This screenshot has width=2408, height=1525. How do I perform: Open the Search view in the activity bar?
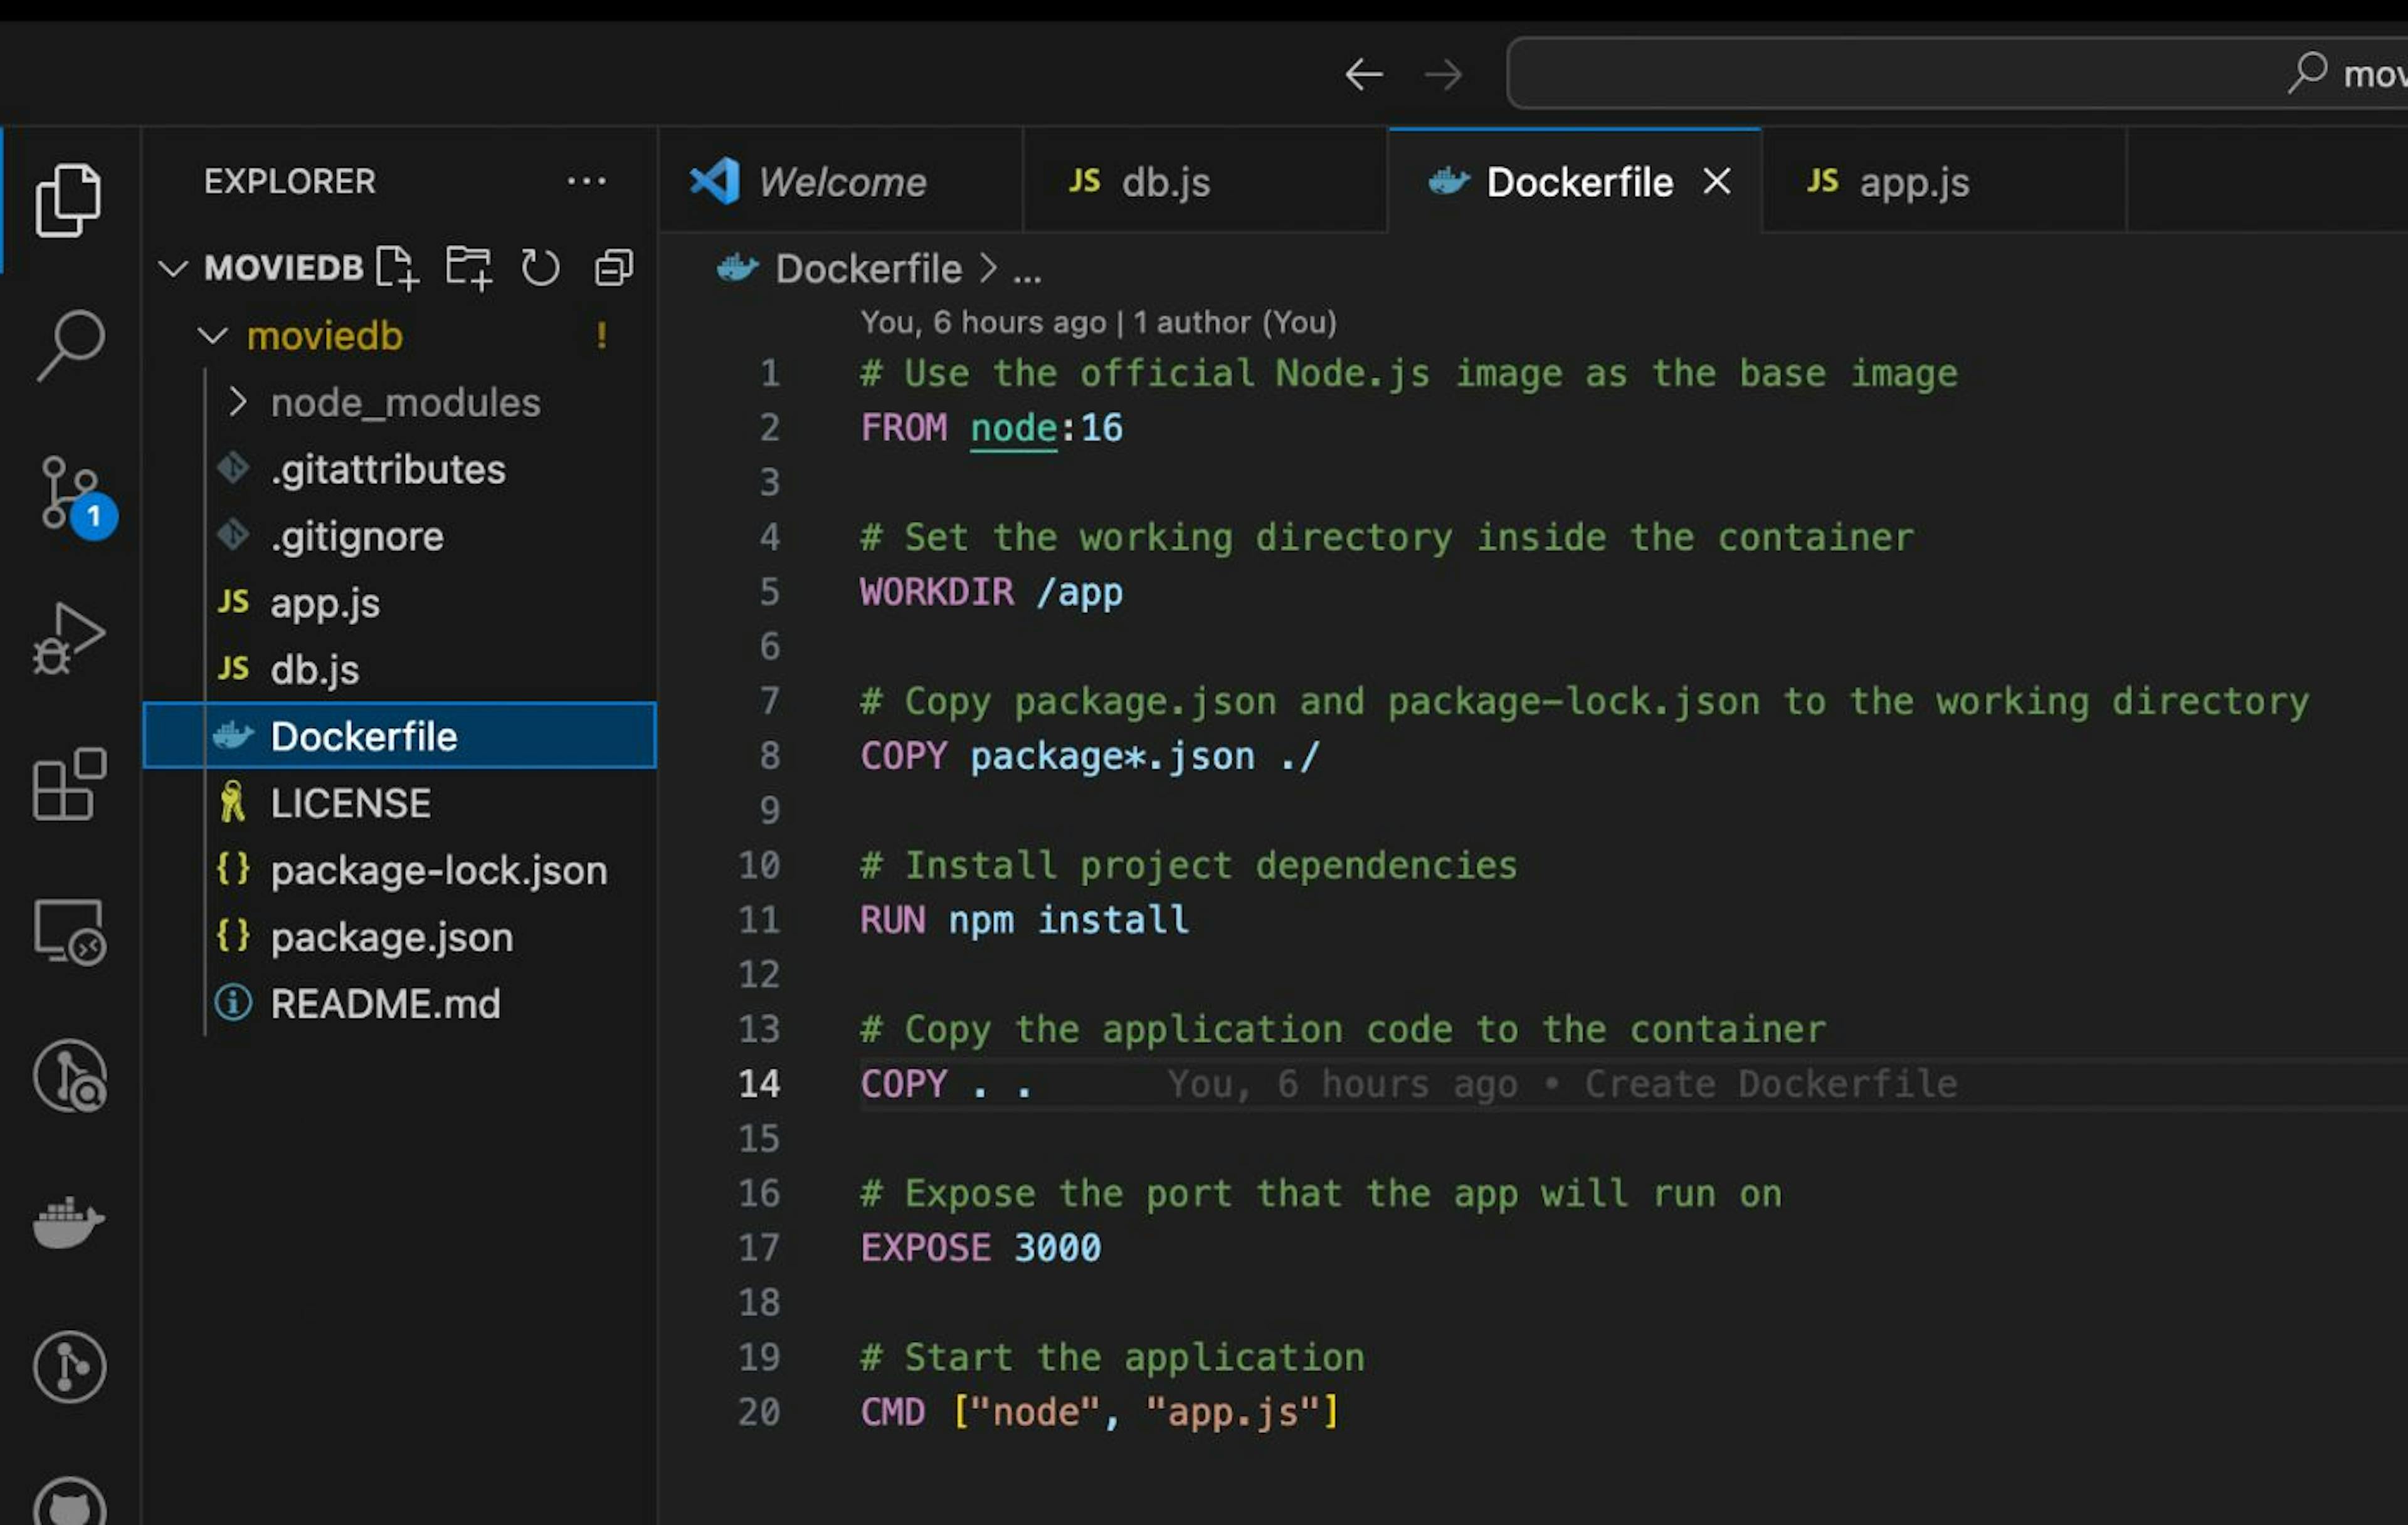(70, 345)
